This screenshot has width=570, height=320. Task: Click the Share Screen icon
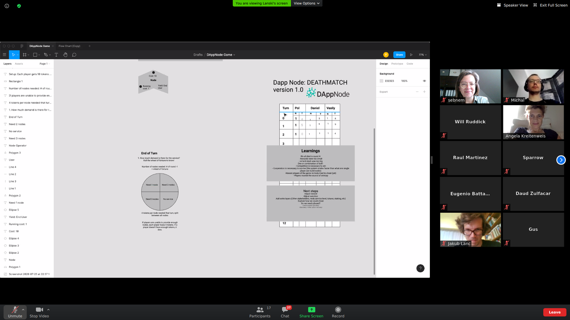(312, 310)
